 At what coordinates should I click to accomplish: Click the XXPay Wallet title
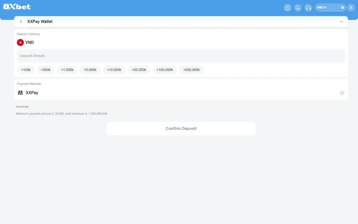(x=40, y=21)
